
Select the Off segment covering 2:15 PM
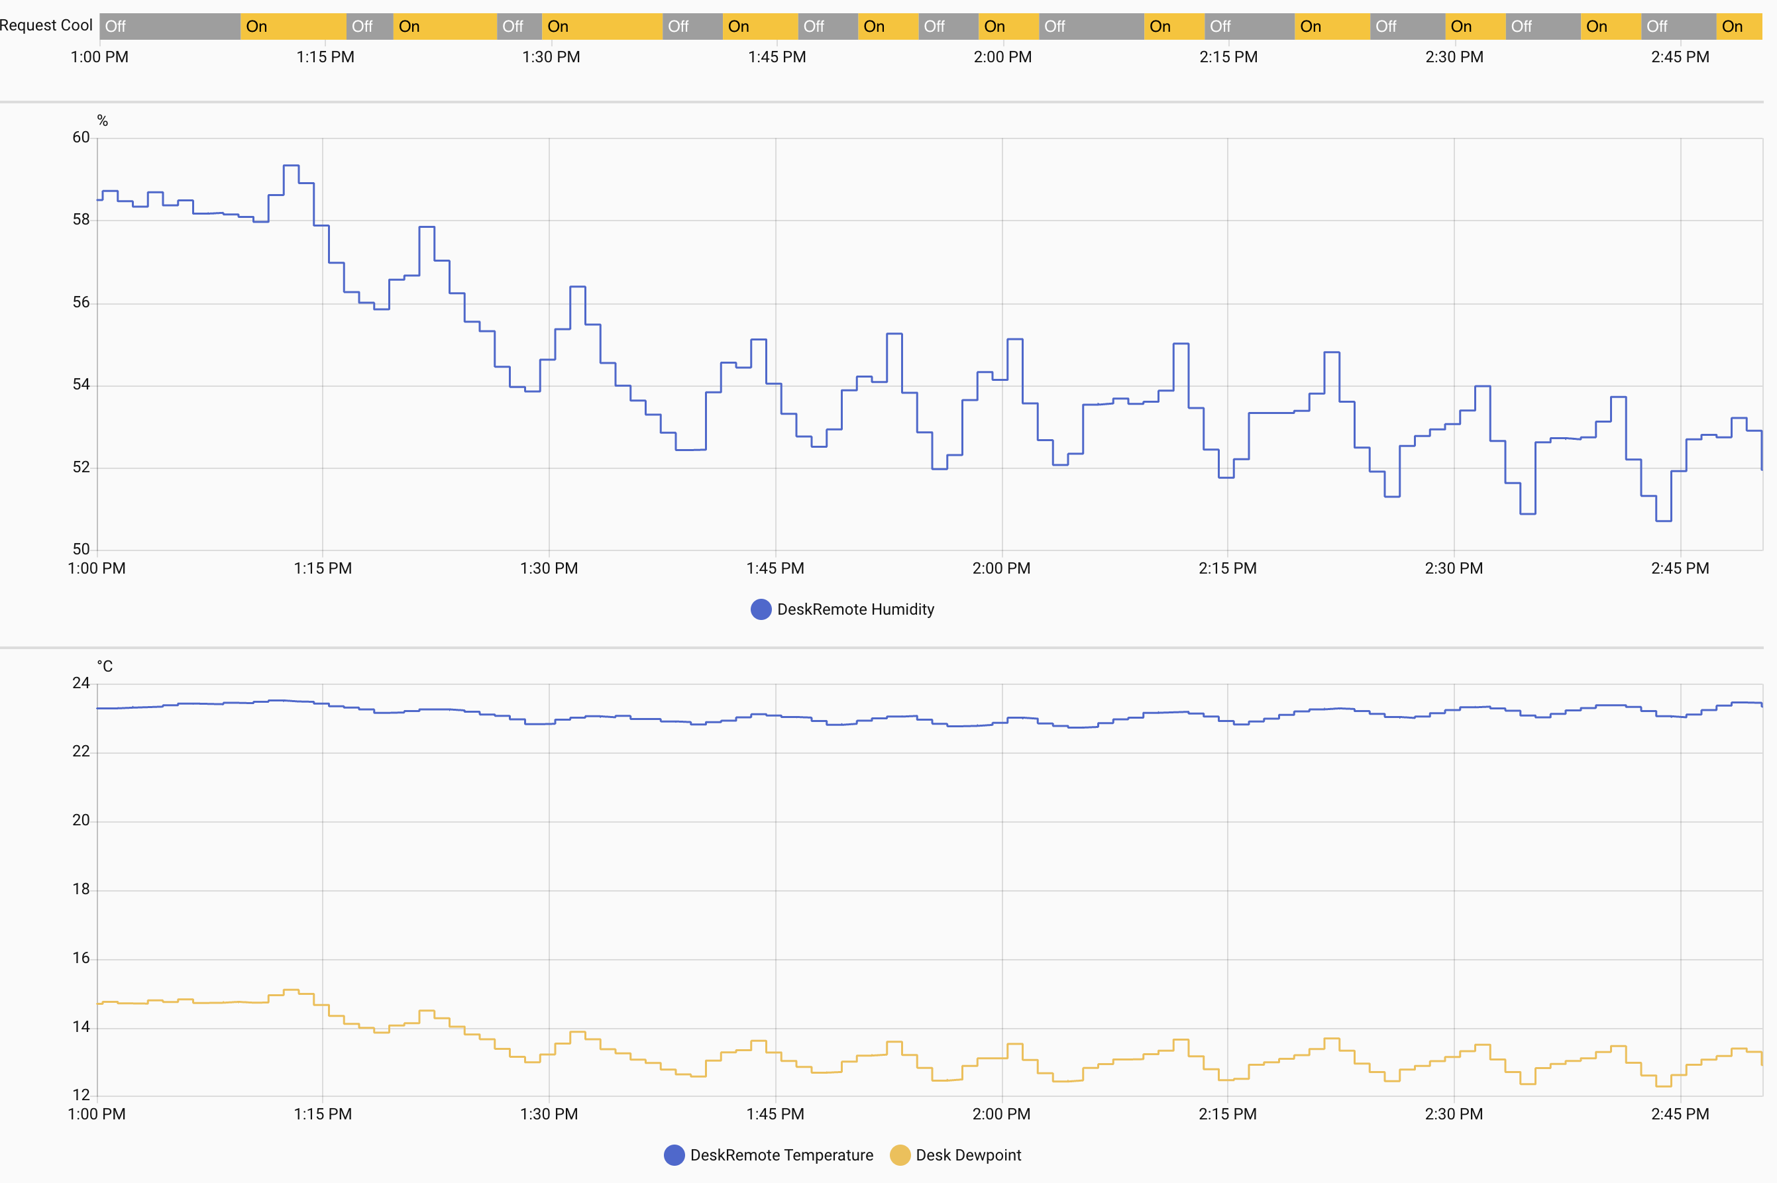pyautogui.click(x=1249, y=26)
